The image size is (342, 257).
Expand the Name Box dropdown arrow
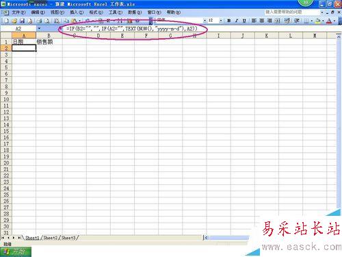39,29
